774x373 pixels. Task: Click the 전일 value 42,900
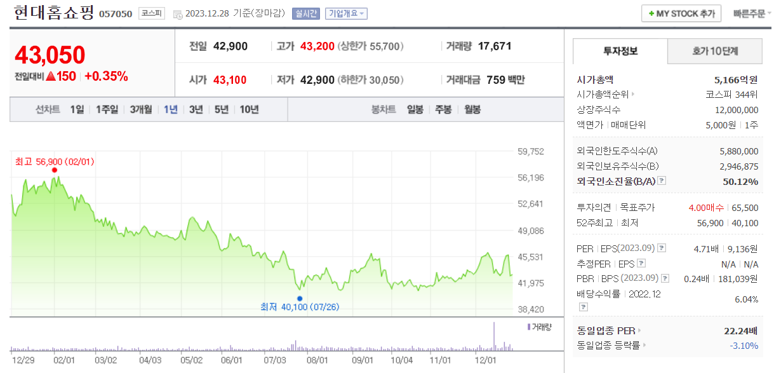[x=230, y=46]
